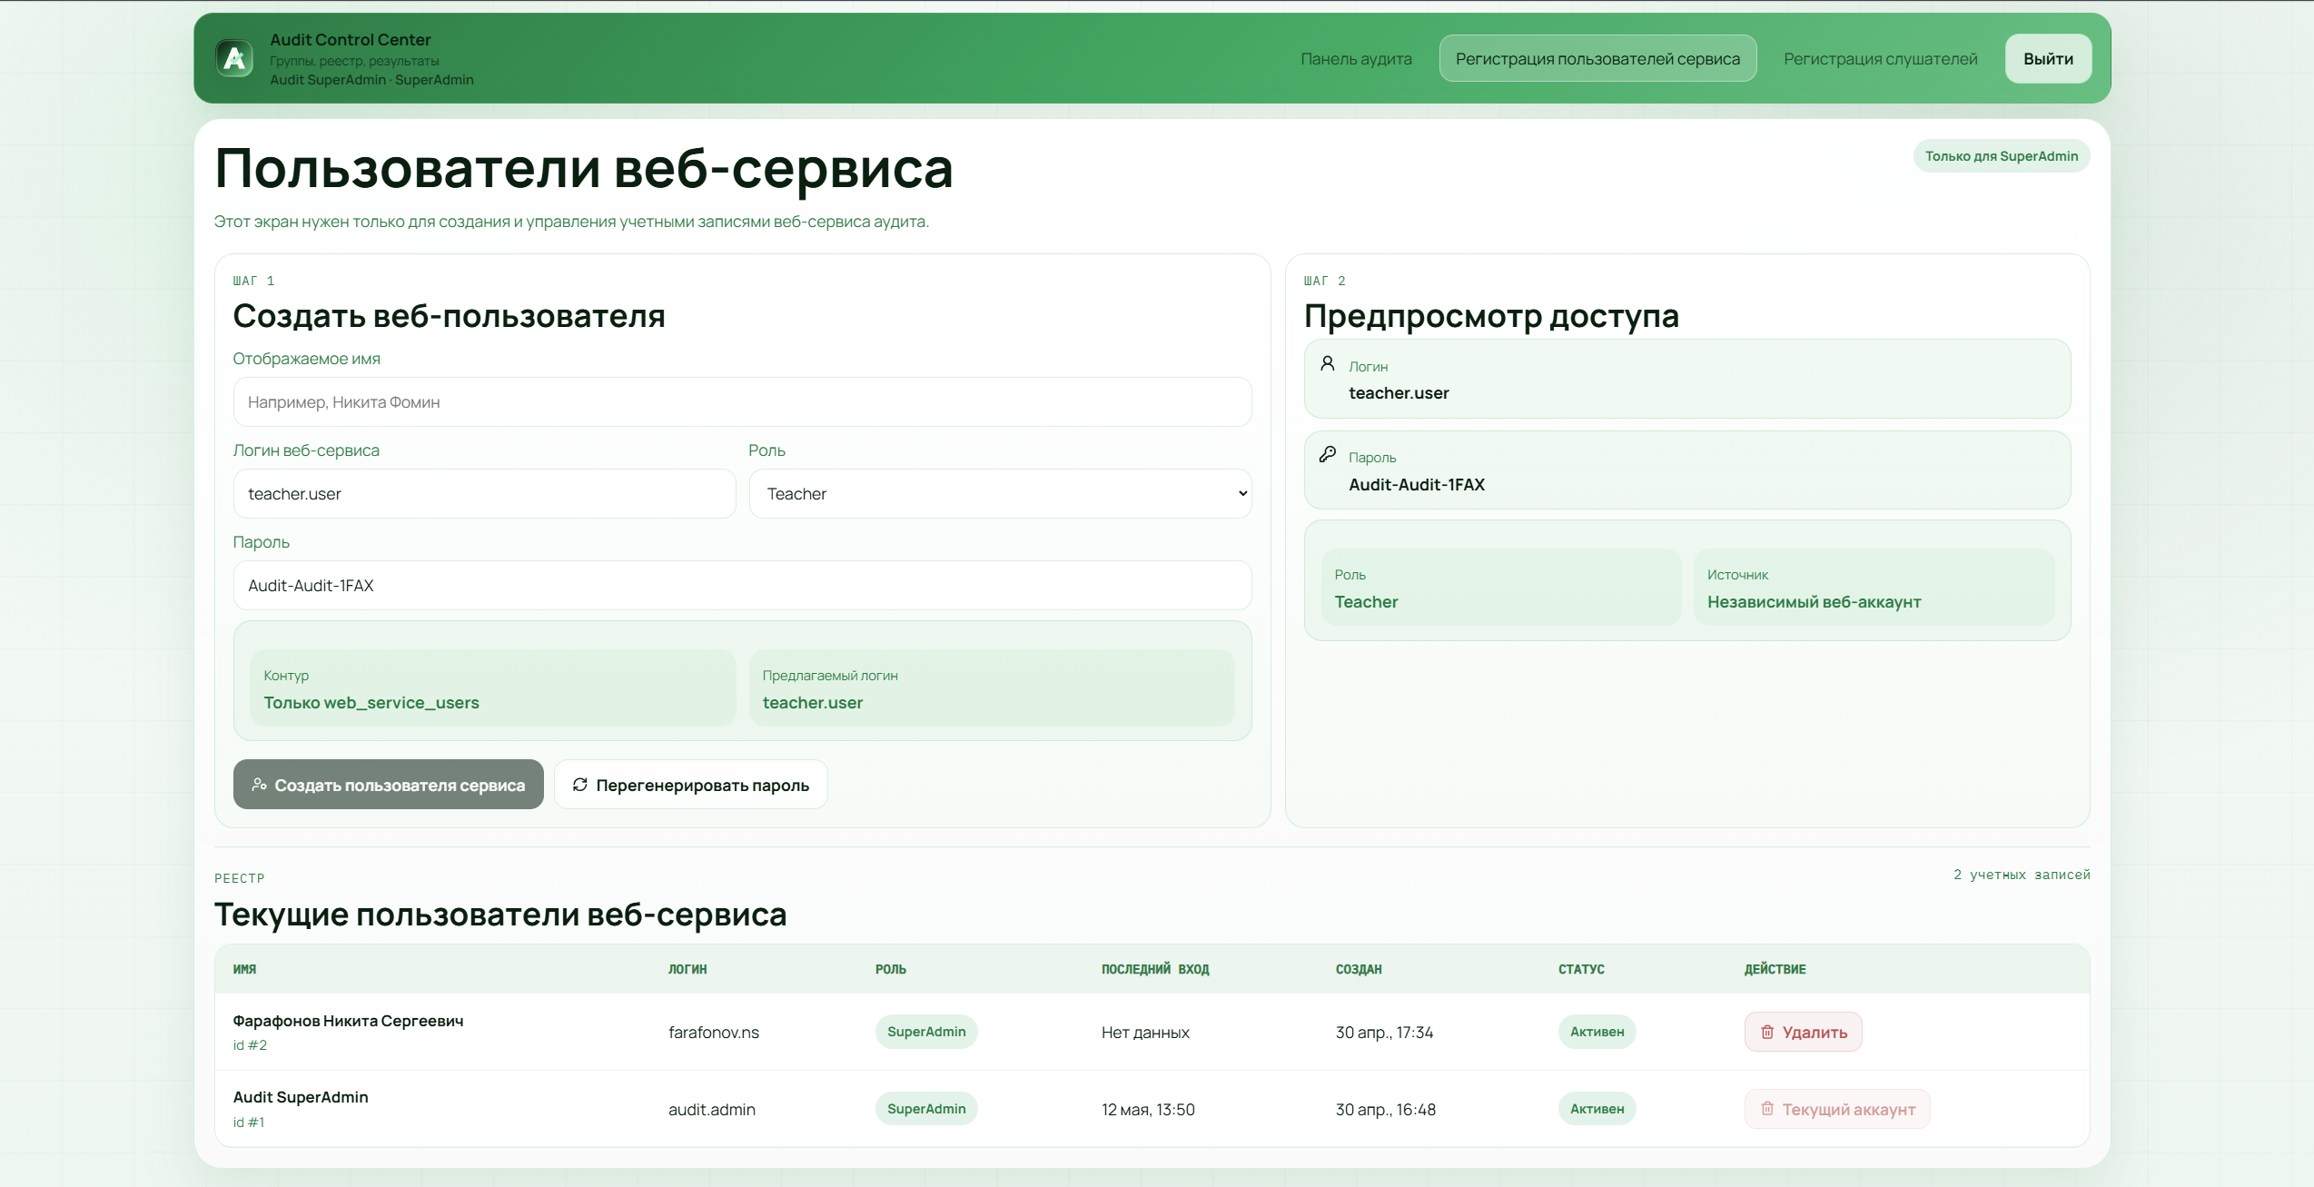This screenshot has height=1187, width=2314.
Task: Click login farafonov.ns cell
Action: pyautogui.click(x=714, y=1033)
